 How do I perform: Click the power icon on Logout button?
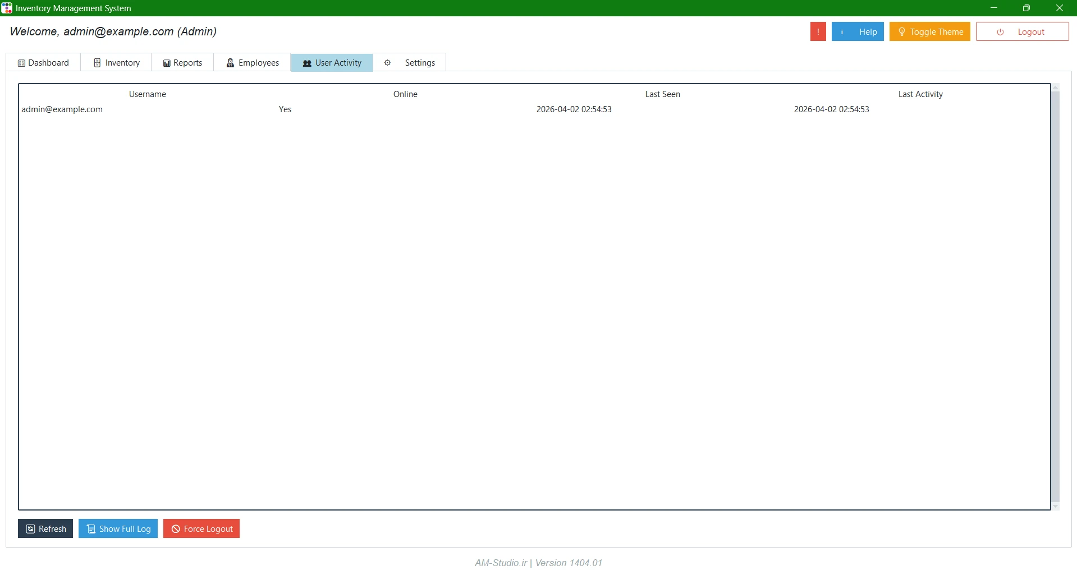click(1000, 32)
